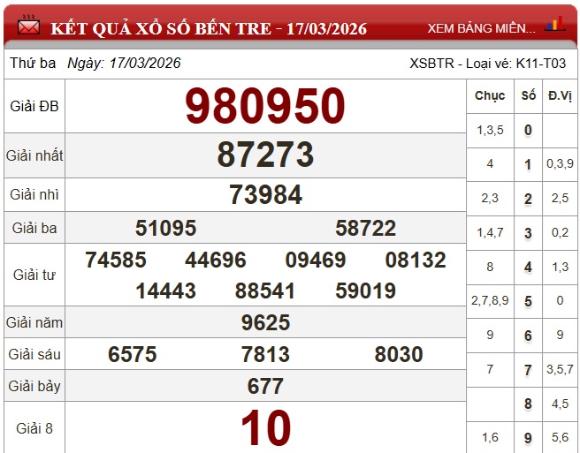The width and height of the screenshot is (580, 453).
Task: Click the red envelope icon in header
Action: click(28, 26)
